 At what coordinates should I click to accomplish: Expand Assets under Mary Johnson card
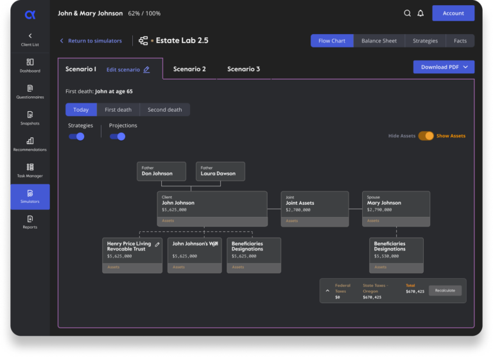point(396,221)
